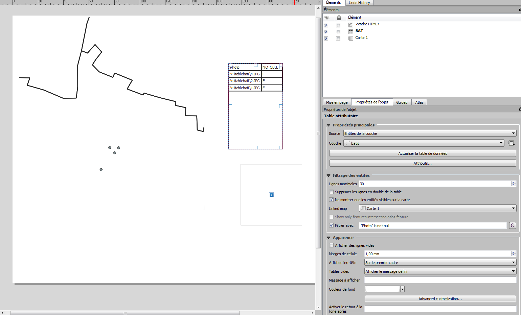Open the attribute table for the batis layer
Screen dimensions: 521x315
(511, 143)
